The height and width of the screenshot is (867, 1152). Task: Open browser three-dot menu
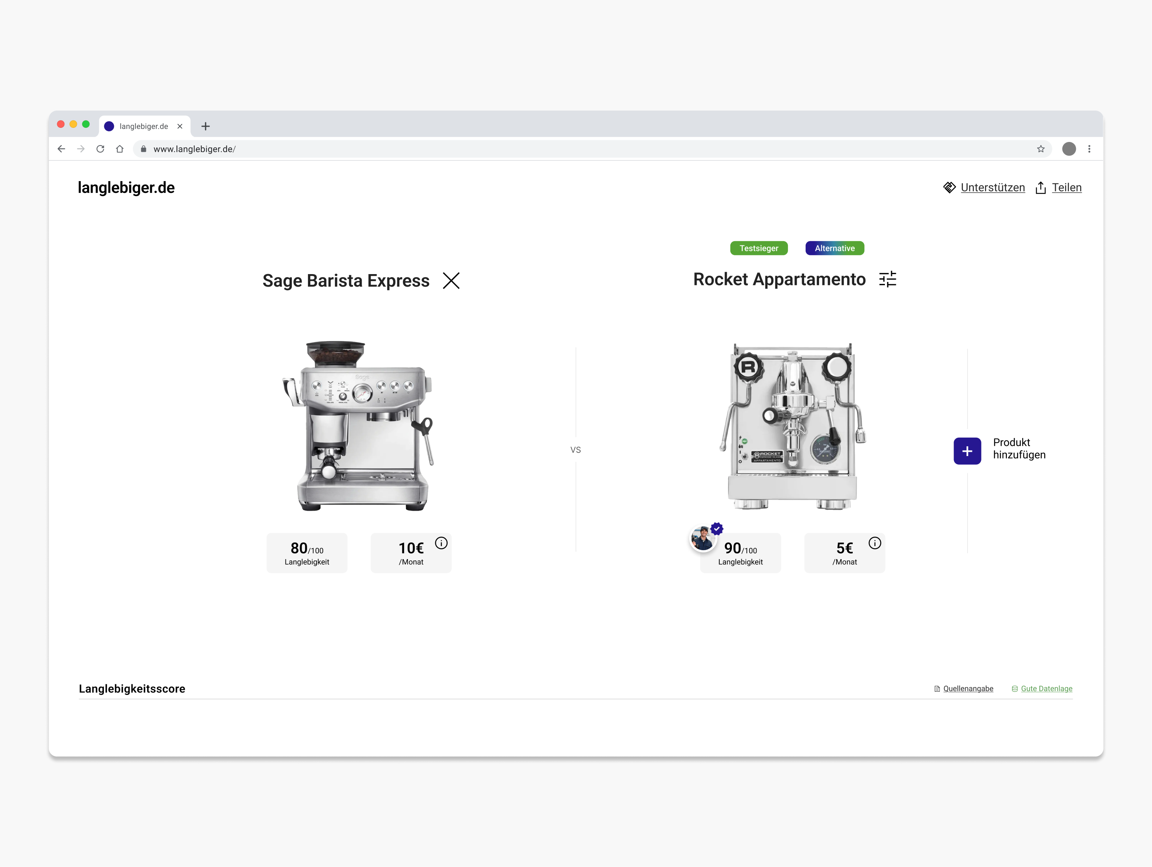[x=1089, y=149]
